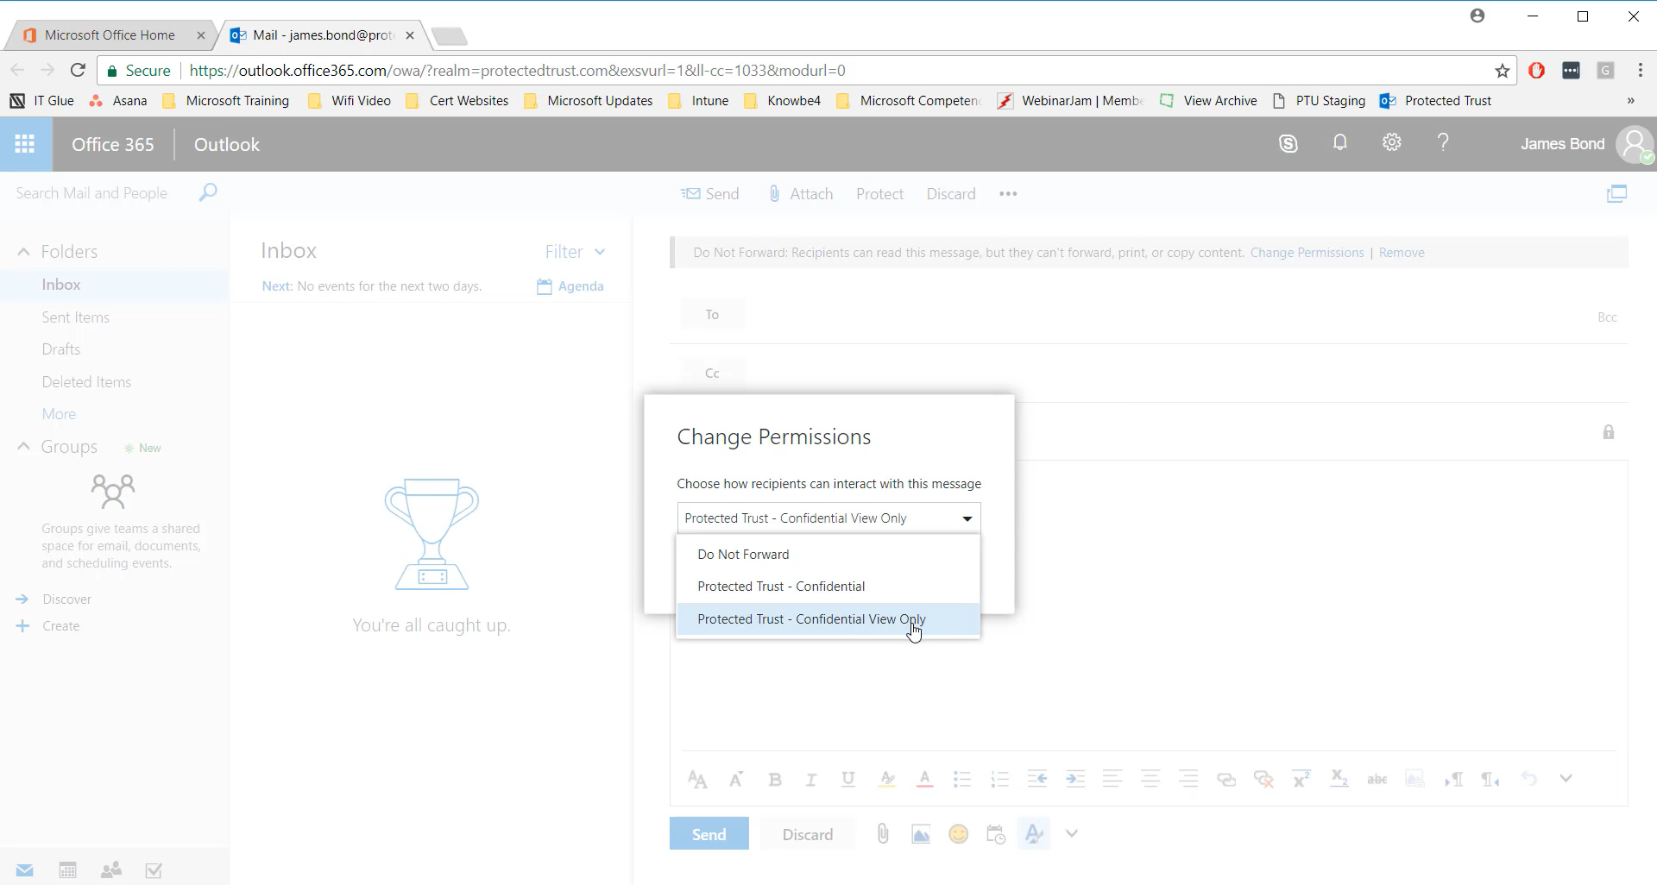Click the To recipients field
The width and height of the screenshot is (1657, 885).
(x=1165, y=315)
